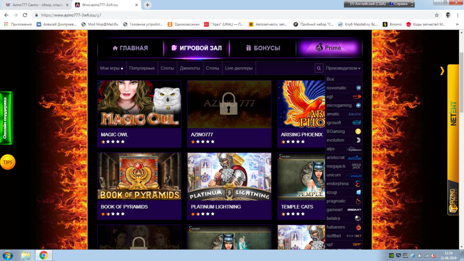Open File Explorer from the taskbar
Viewport: 464px width, 261px height.
[26, 255]
